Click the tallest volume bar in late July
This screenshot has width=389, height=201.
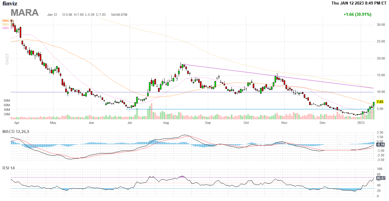(151, 111)
